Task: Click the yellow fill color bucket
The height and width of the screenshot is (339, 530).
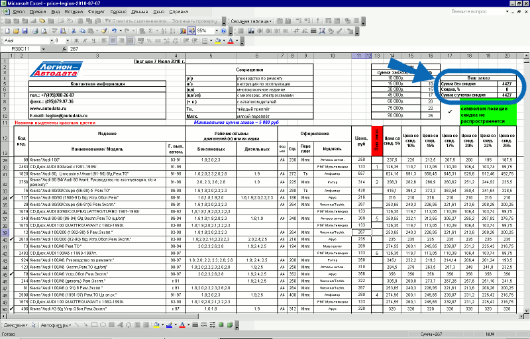Action: [218, 41]
